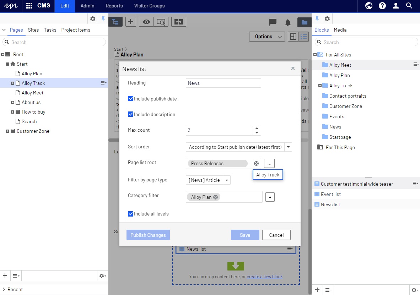This screenshot has width=420, height=295.
Task: Click the notifications bell icon
Action: click(x=288, y=22)
